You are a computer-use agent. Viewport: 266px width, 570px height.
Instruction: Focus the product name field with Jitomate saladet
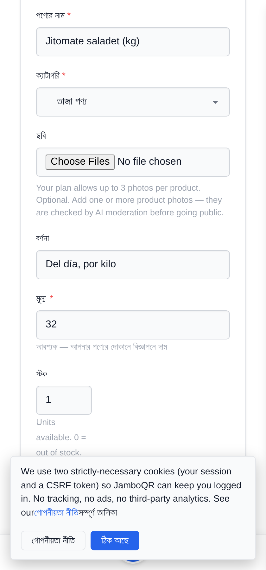(133, 42)
